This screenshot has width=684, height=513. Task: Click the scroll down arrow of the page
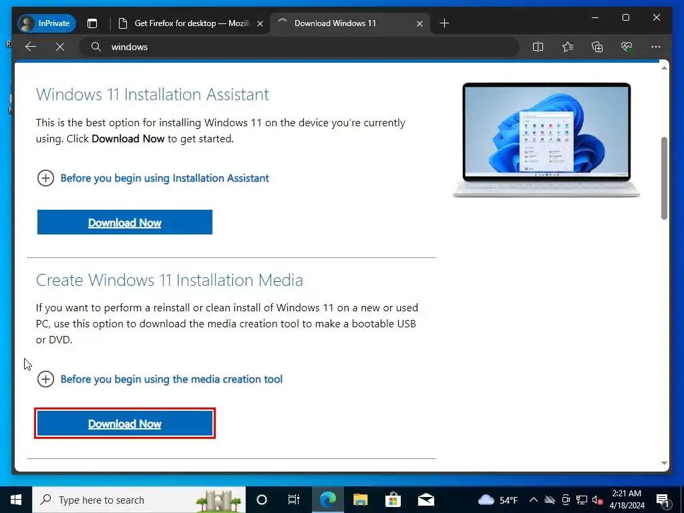coord(664,464)
